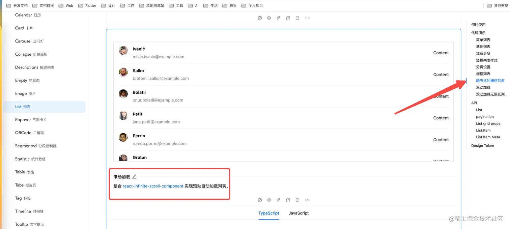
Task: Click Ivanić's avatar image
Action: coord(123,51)
